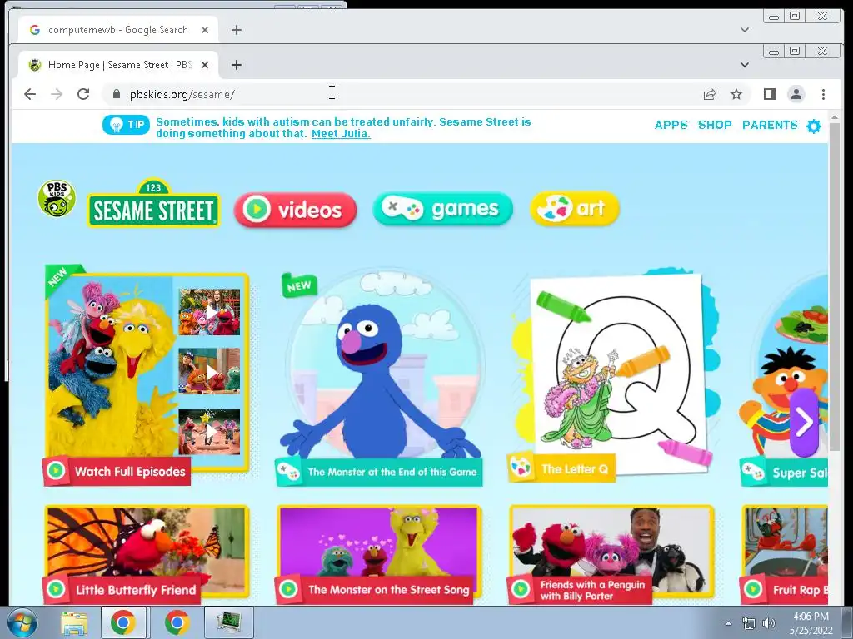Screen dimensions: 853x639
Task: Toggle the browser side panel
Action: (x=769, y=94)
